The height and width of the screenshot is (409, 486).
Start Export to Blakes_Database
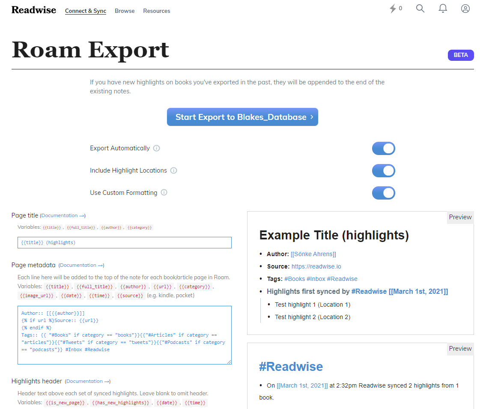[x=242, y=117]
